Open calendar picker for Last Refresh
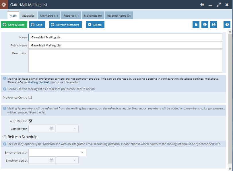 (x=51, y=129)
